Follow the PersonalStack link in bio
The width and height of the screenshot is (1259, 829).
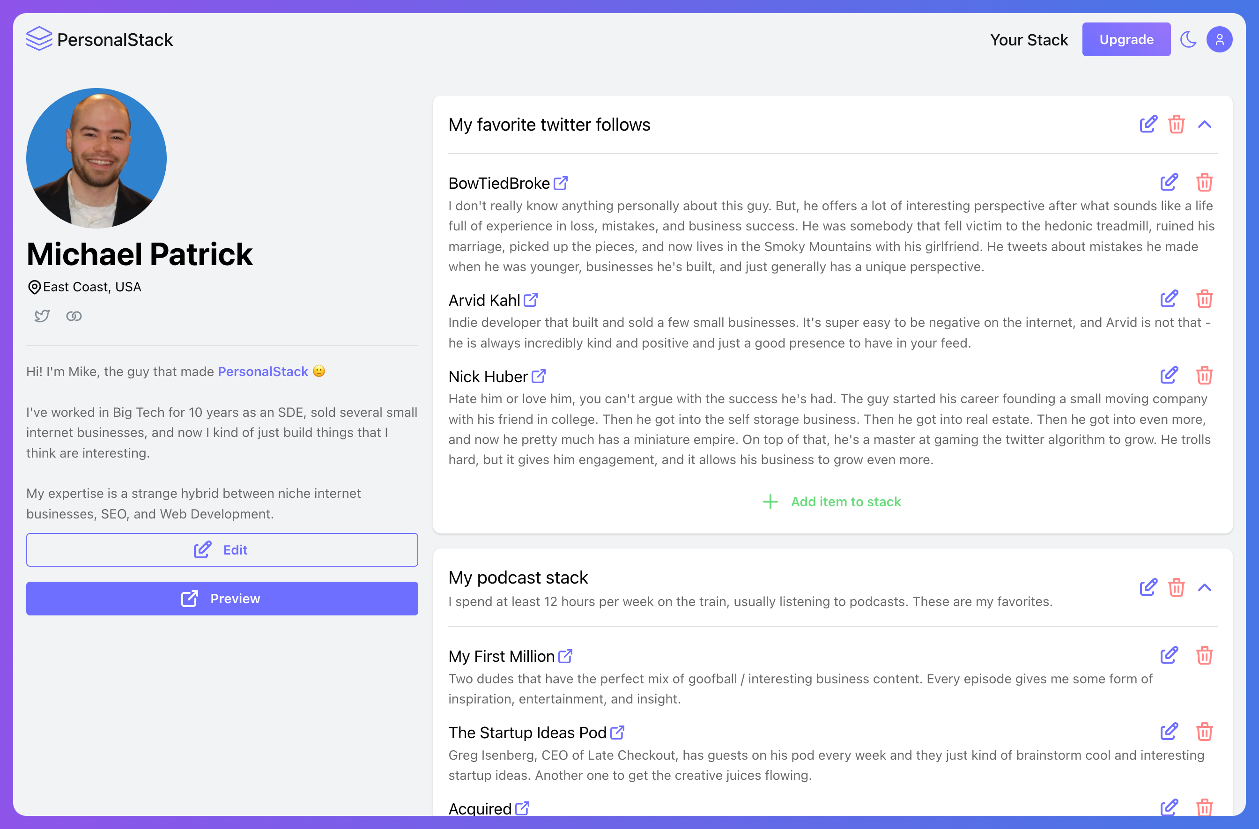[x=263, y=371]
